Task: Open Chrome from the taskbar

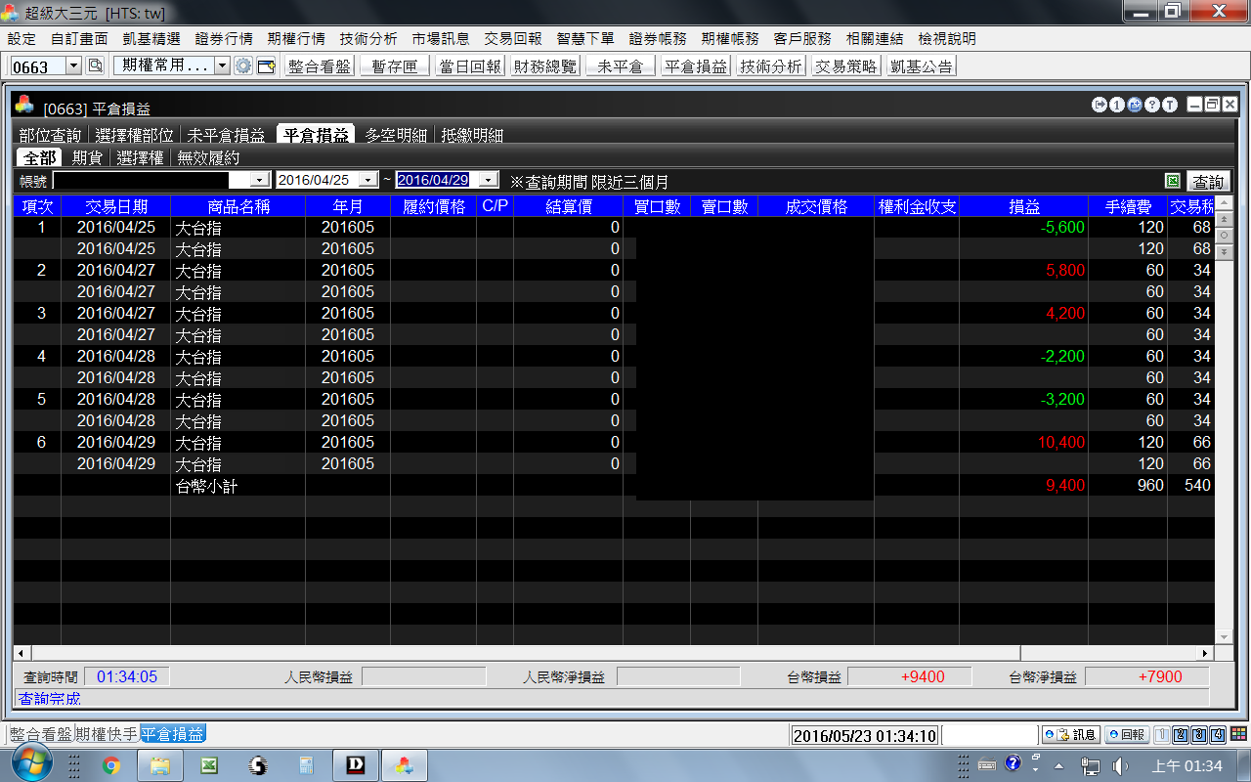Action: (111, 765)
